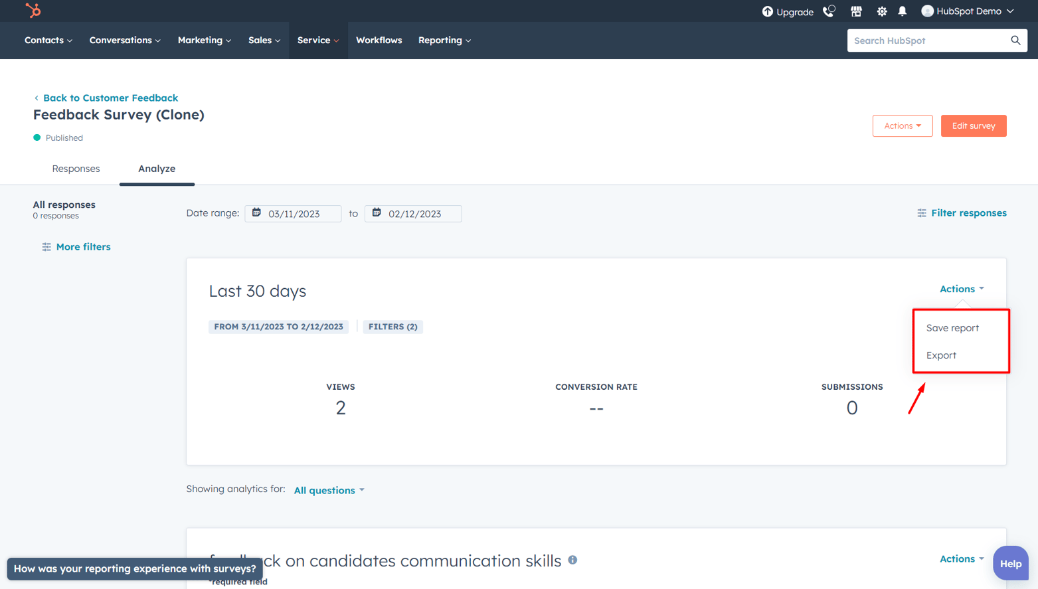Switch to the Responses tab
The width and height of the screenshot is (1038, 589).
(76, 169)
